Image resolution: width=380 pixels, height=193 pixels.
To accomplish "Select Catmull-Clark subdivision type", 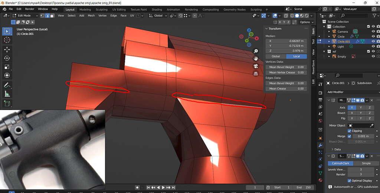I will 341,163.
